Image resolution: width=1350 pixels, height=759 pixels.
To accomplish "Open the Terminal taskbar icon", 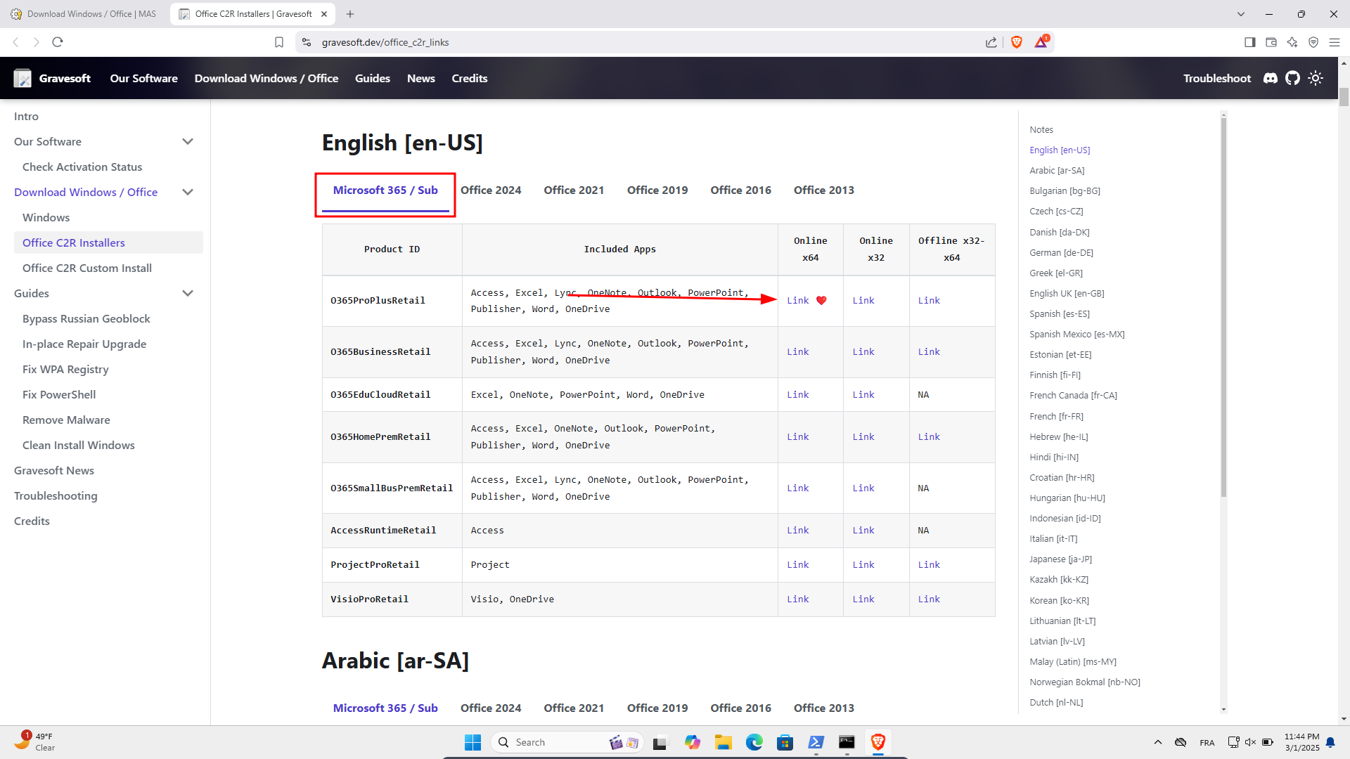I will click(x=847, y=742).
